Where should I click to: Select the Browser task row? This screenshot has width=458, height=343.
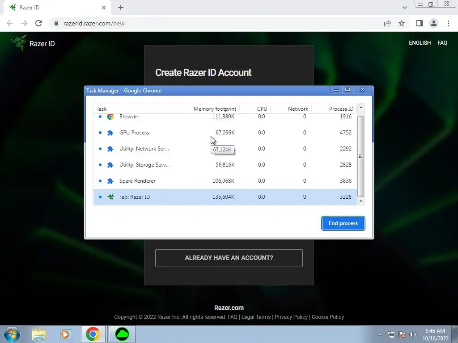(225, 117)
